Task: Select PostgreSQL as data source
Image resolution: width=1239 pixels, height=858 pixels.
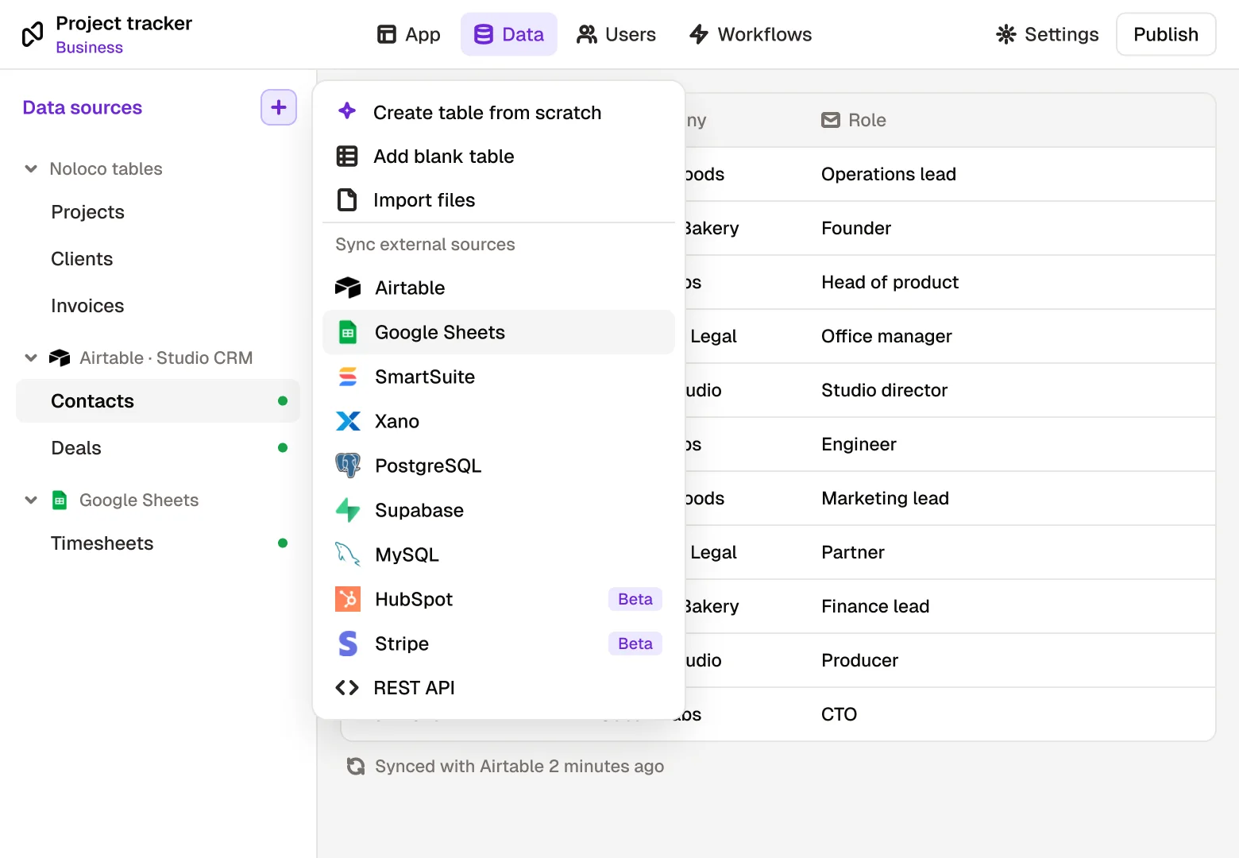Action: pos(499,466)
